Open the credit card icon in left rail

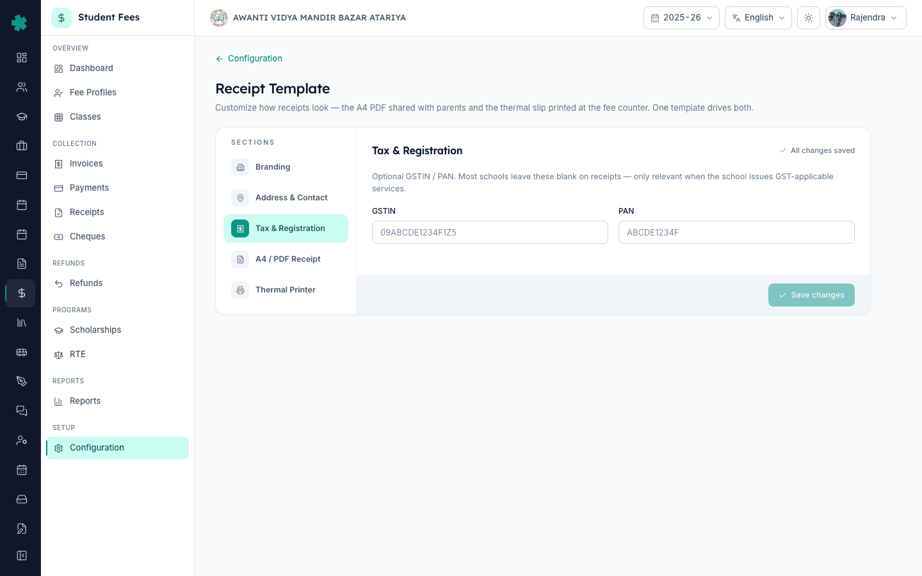pos(21,175)
